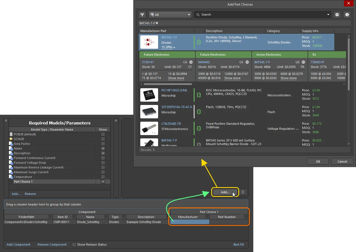The image size is (356, 252).
Task: Click the Add Component link
Action: [18, 244]
